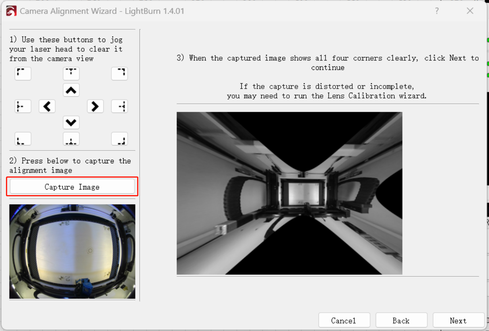Click the up arrow jog button
The height and width of the screenshot is (331, 489).
71,90
